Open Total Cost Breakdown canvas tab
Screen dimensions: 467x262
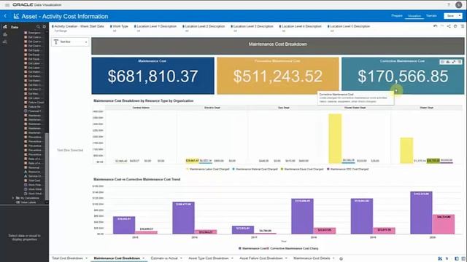67,258
